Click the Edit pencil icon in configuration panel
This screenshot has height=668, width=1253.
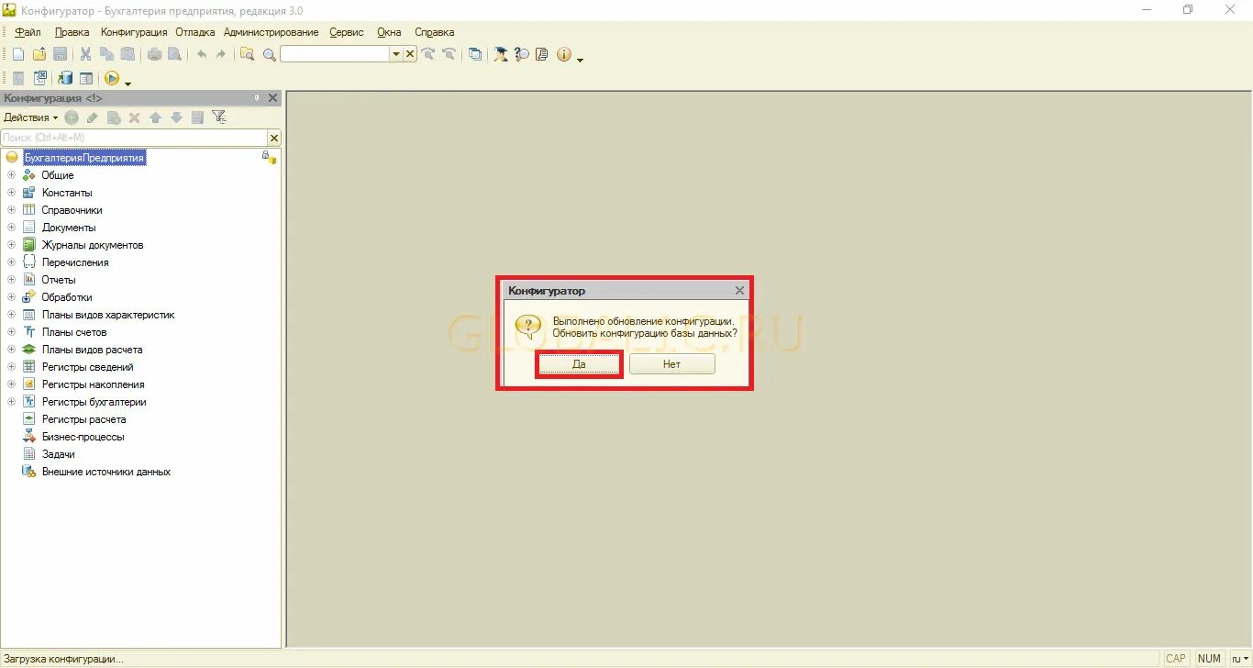point(93,117)
